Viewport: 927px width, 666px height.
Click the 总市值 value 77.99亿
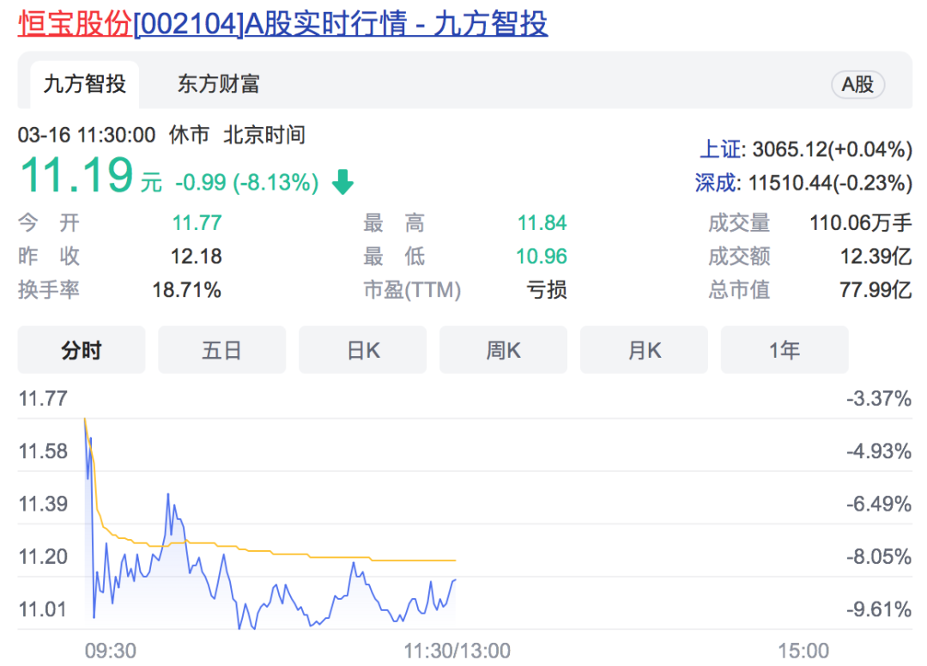pos(875,290)
